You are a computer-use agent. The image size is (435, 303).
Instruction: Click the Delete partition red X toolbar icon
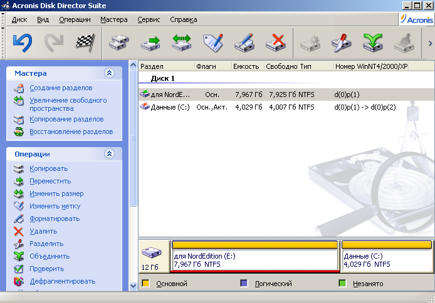[276, 43]
